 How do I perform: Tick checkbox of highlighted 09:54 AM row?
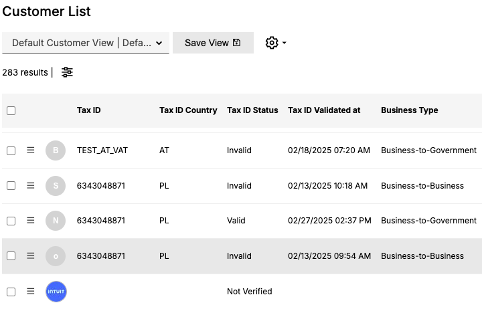pyautogui.click(x=11, y=256)
